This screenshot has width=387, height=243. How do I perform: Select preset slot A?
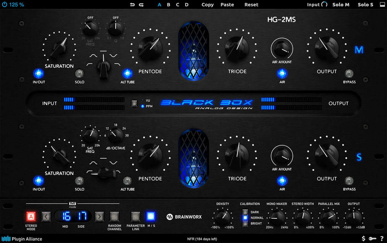pyautogui.click(x=159, y=5)
